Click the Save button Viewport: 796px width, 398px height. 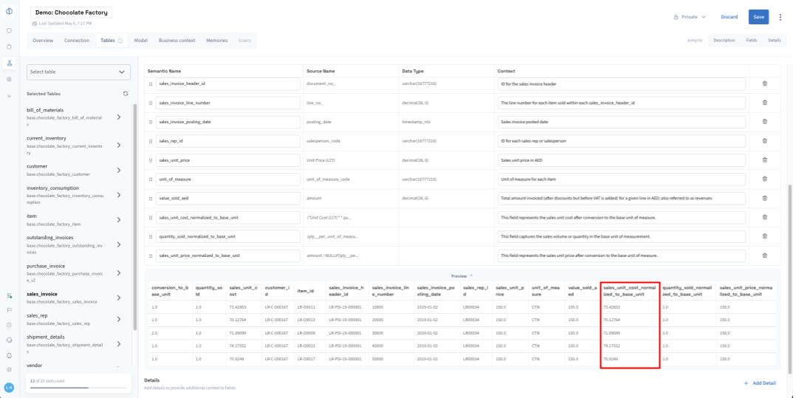758,17
